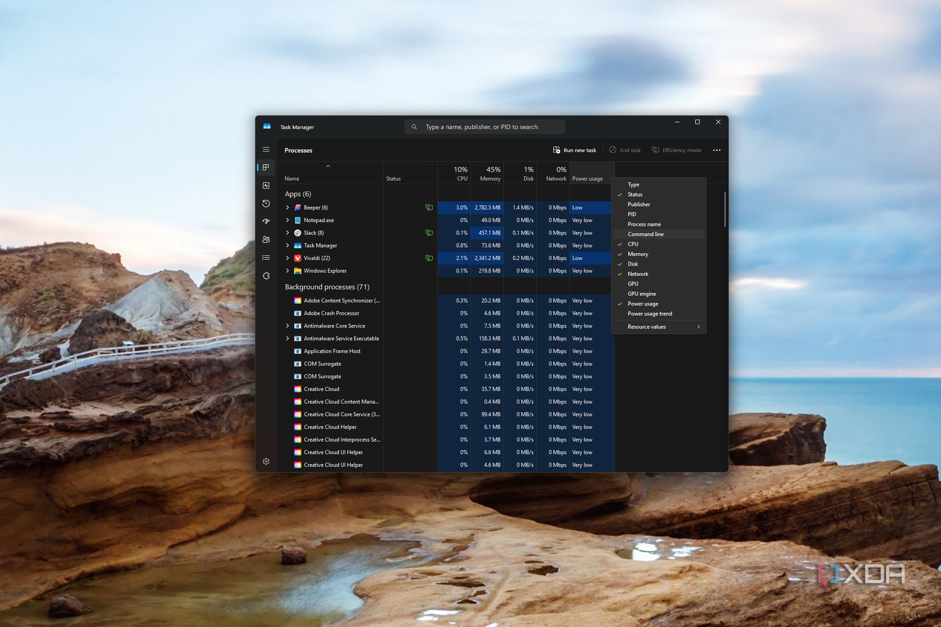Select the Users page icon
Image resolution: width=941 pixels, height=627 pixels.
[266, 239]
